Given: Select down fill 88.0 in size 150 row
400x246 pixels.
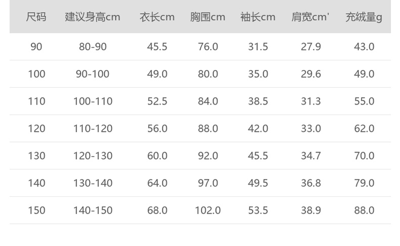Looking at the screenshot, I should (364, 210).
